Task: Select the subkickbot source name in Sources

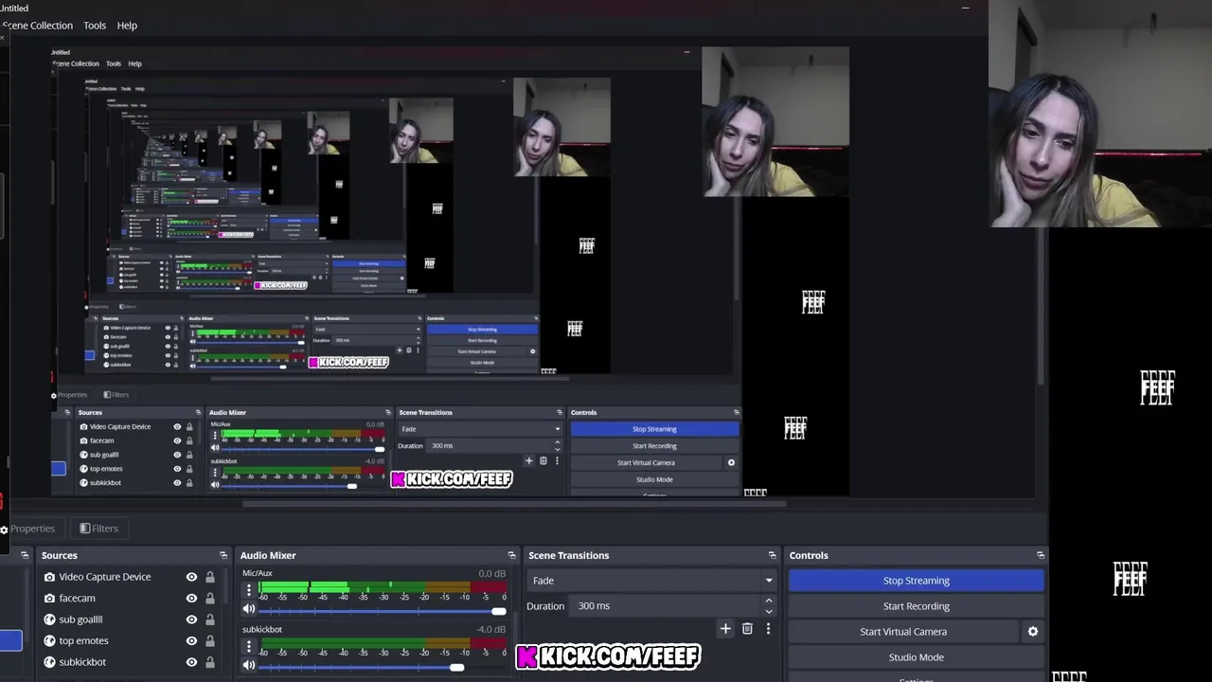Action: tap(82, 662)
